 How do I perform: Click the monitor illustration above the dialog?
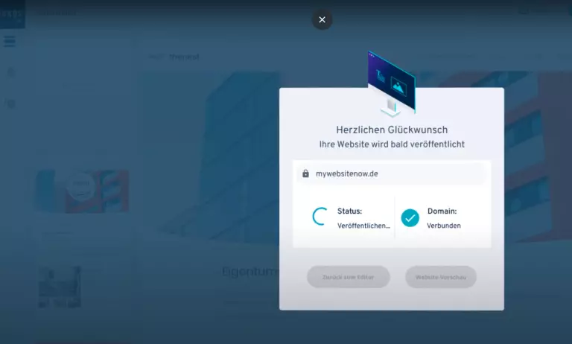392,84
